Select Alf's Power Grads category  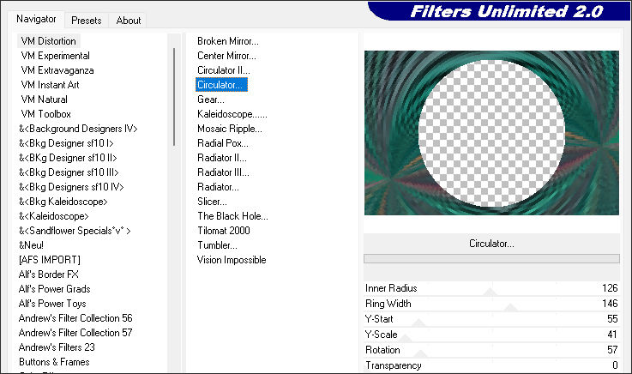54,289
